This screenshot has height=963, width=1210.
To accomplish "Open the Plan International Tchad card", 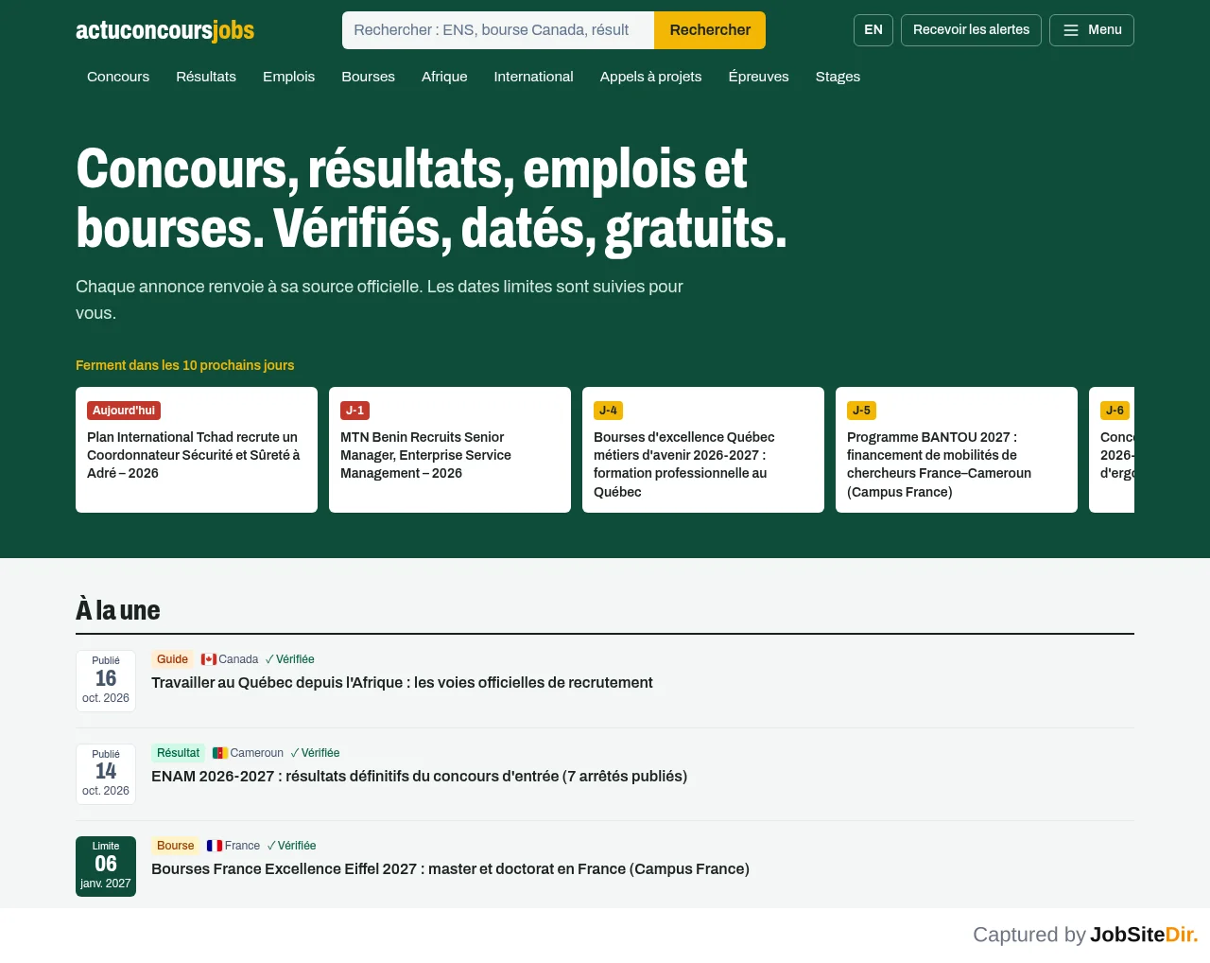I will click(x=197, y=450).
